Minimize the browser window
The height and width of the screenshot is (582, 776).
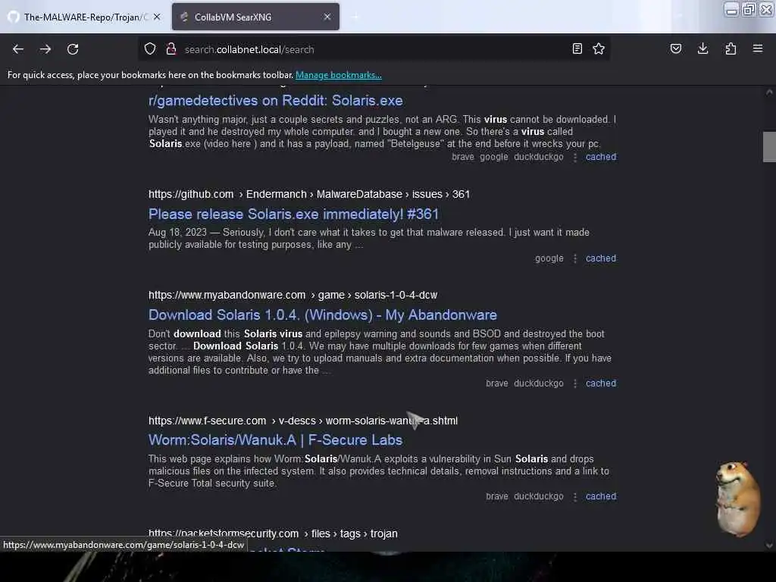(731, 10)
